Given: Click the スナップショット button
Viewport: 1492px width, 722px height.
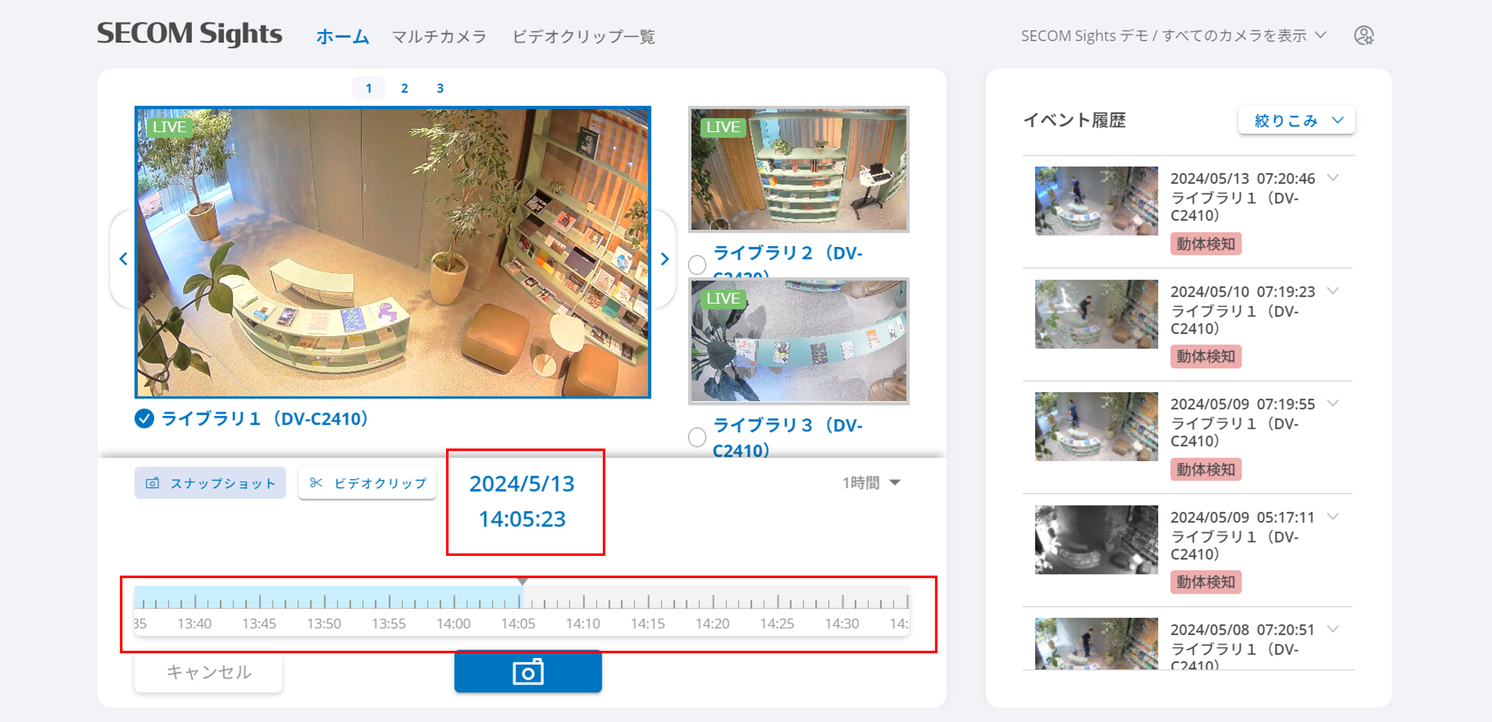Looking at the screenshot, I should coord(210,483).
